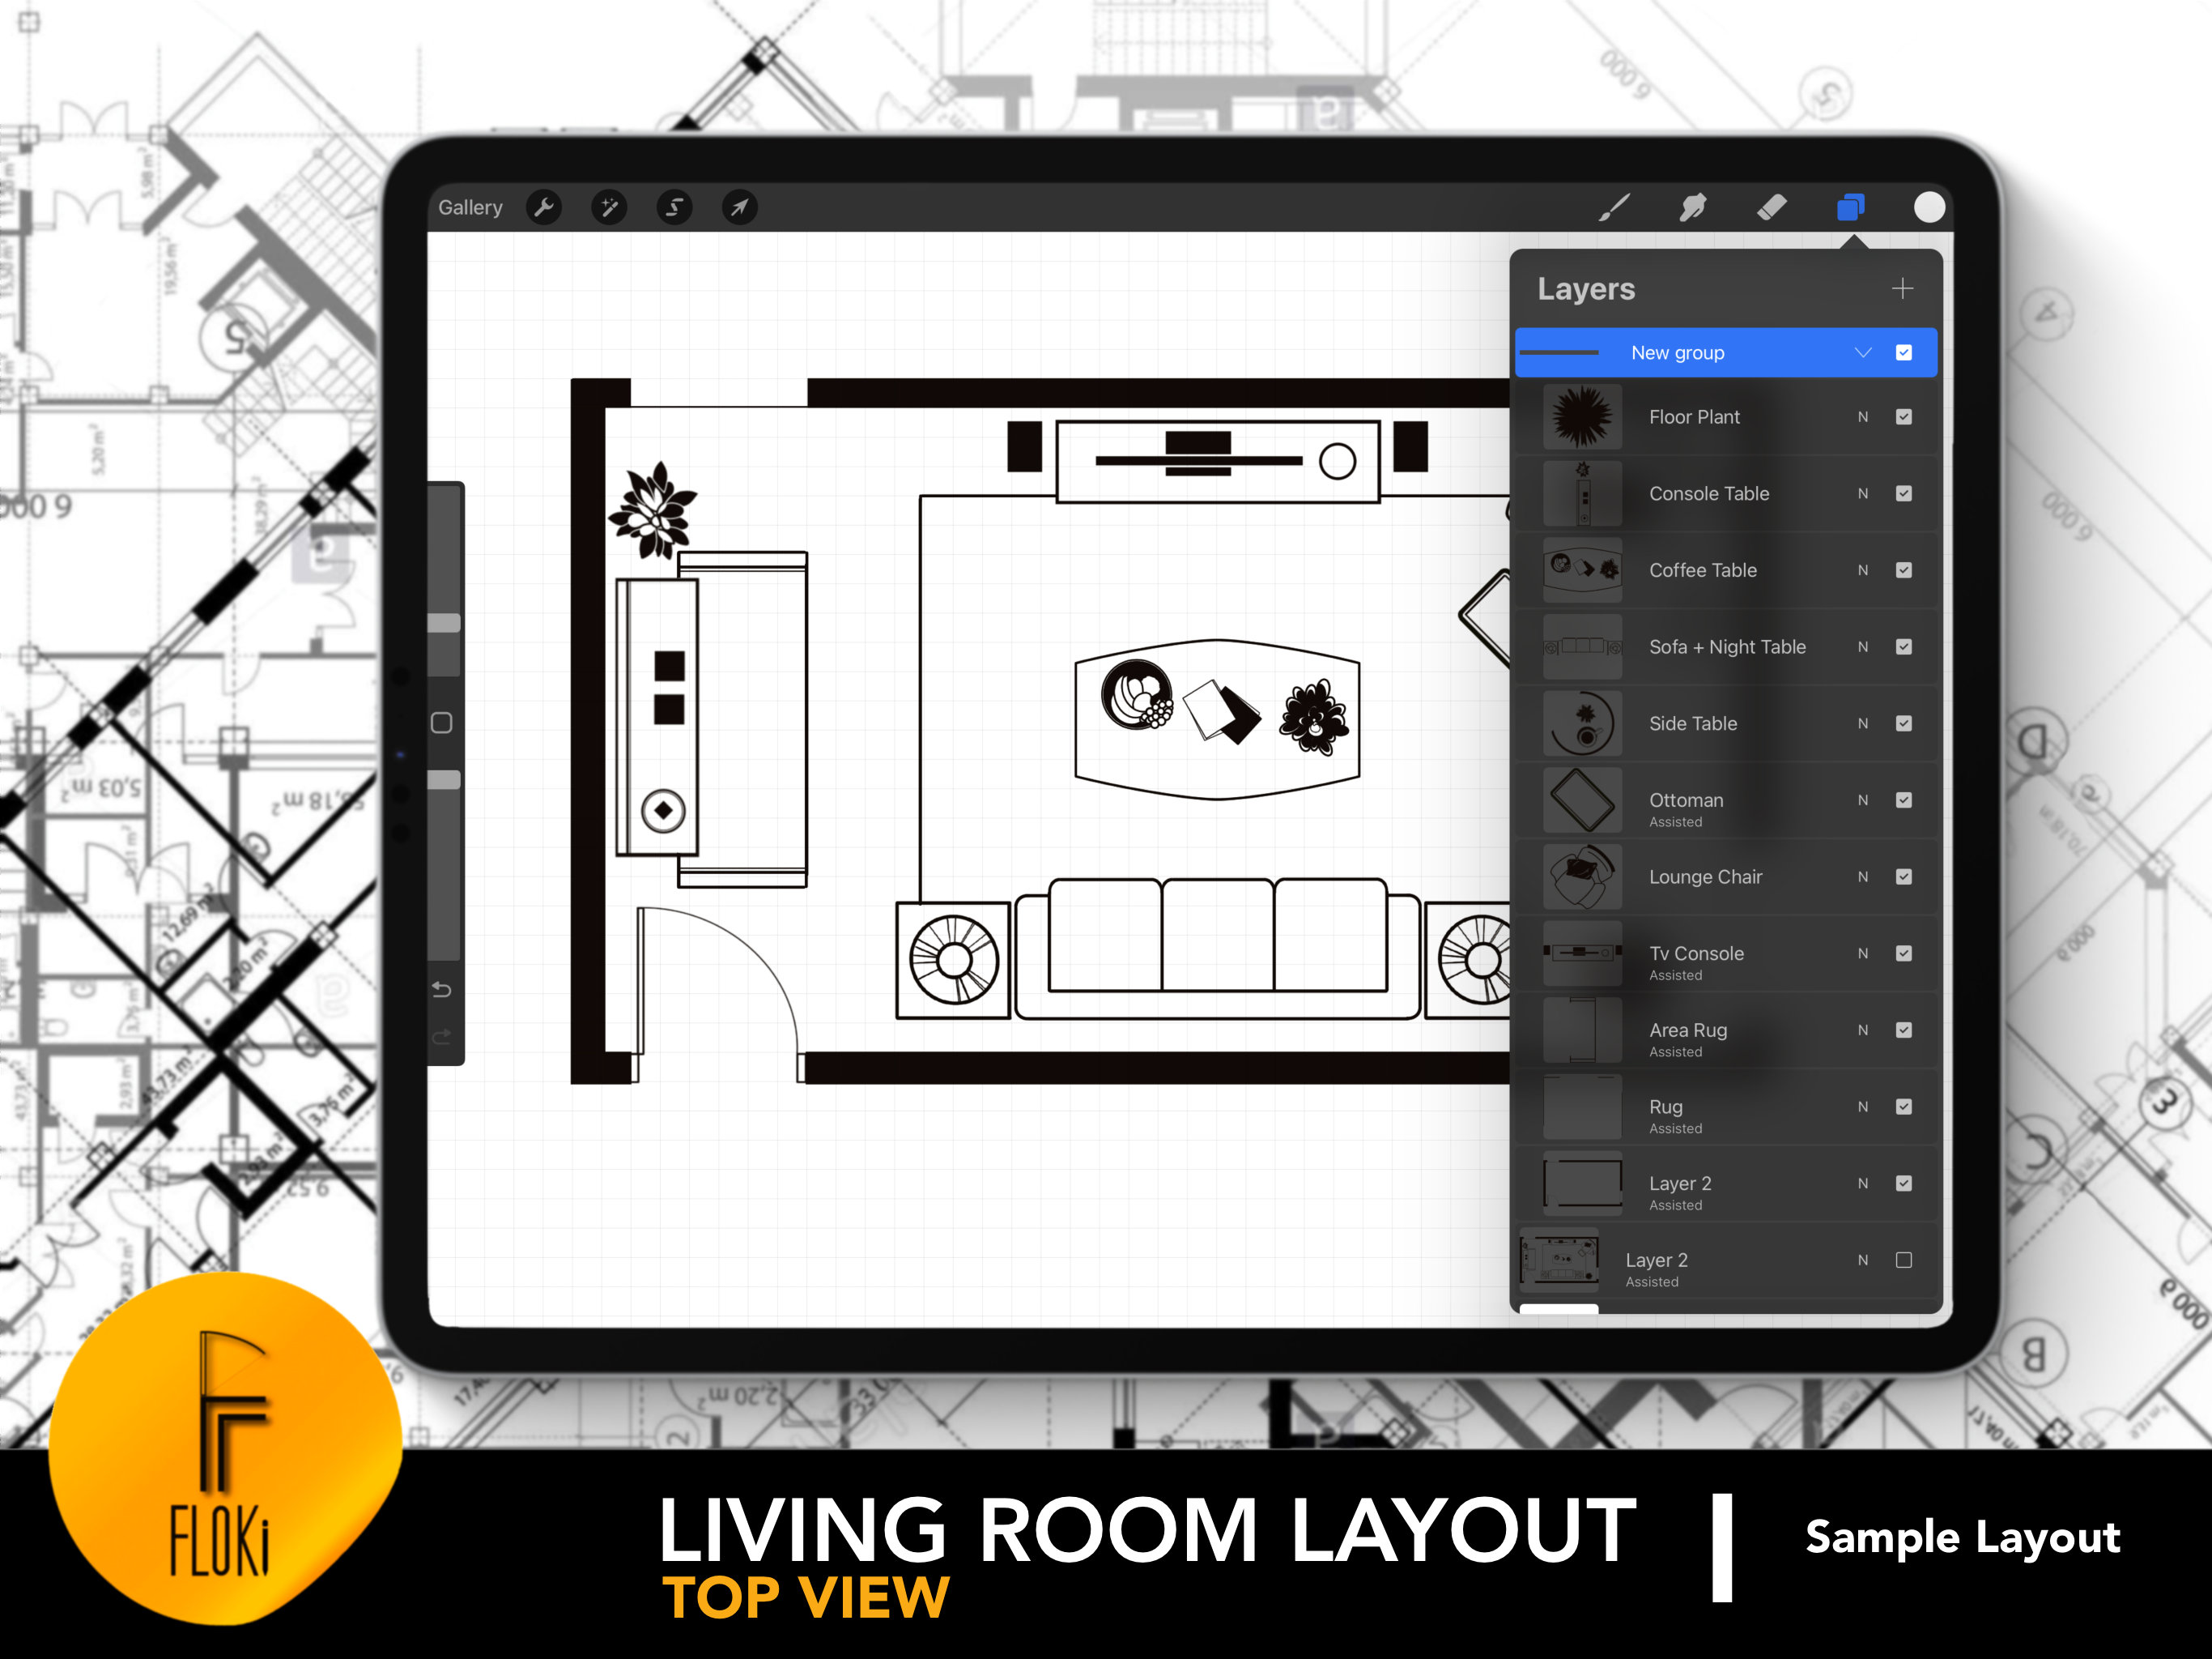This screenshot has width=2212, height=1659.
Task: Click the brush size slider handle
Action: (x=444, y=622)
